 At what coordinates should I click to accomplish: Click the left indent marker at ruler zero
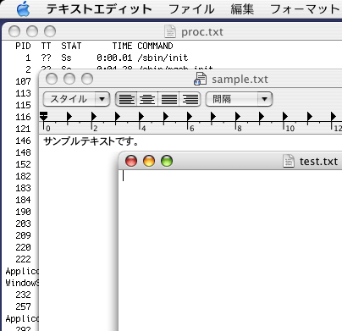[44, 116]
